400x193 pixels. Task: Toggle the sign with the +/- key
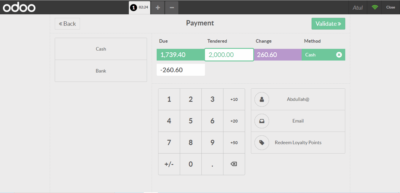click(169, 164)
